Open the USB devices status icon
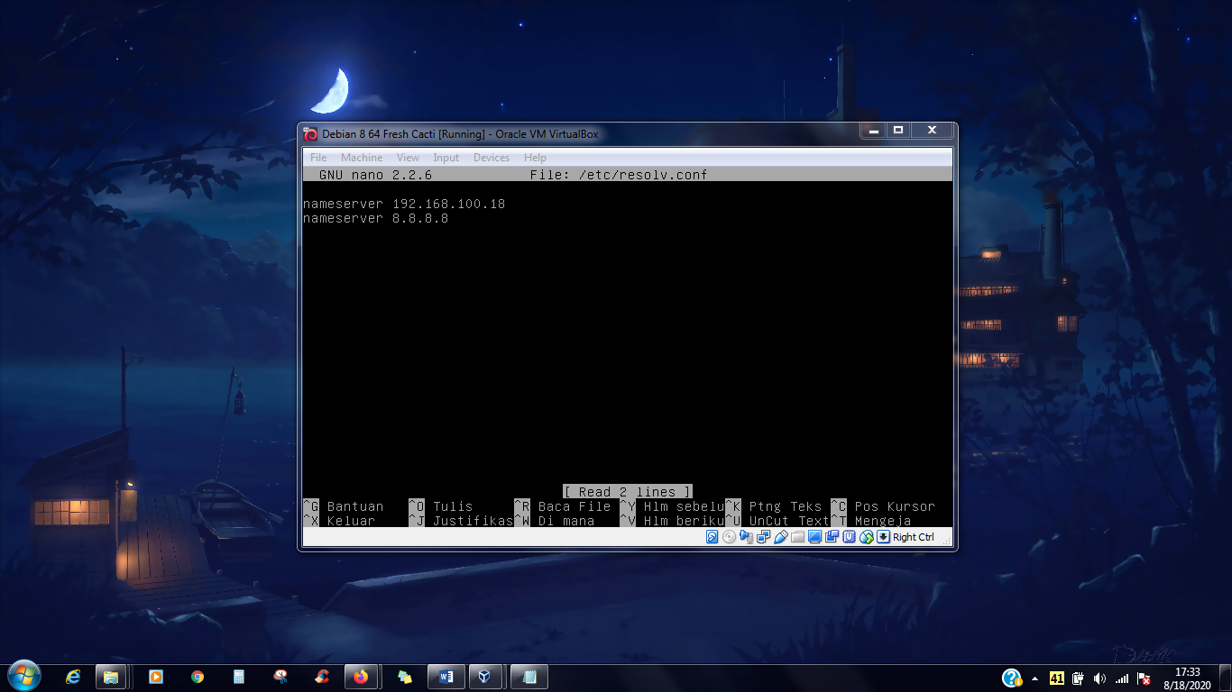Screen dimensions: 1232x692 click(x=781, y=537)
